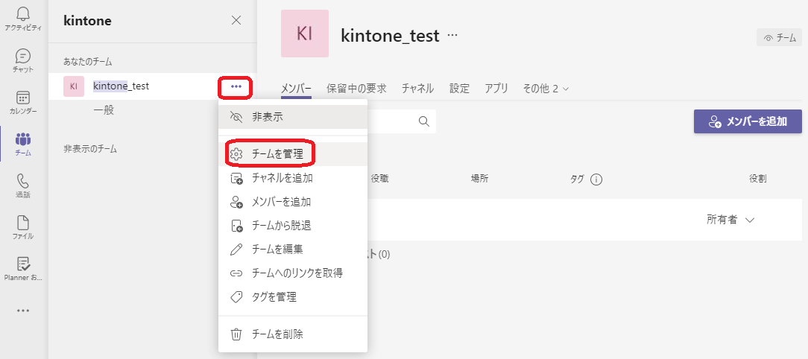Viewport: 808px width, 359px height.
Task: Open more apps ellipsis in left sidebar
Action: pos(23,311)
